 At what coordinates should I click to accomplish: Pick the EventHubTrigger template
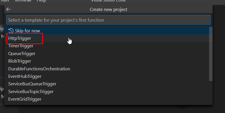(x=107, y=76)
